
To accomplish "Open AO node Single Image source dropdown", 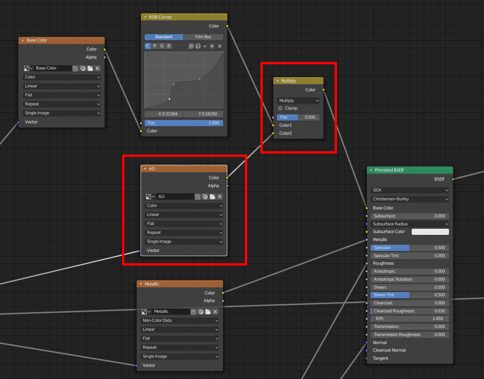I will click(x=184, y=241).
